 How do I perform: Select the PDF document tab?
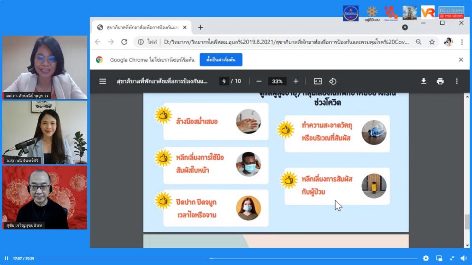(x=142, y=27)
